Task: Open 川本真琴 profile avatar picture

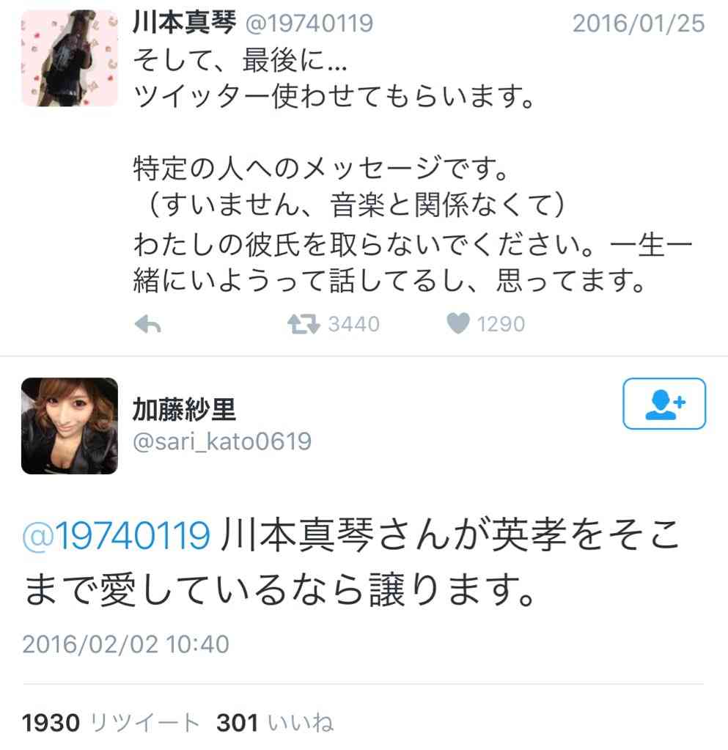Action: click(x=70, y=59)
